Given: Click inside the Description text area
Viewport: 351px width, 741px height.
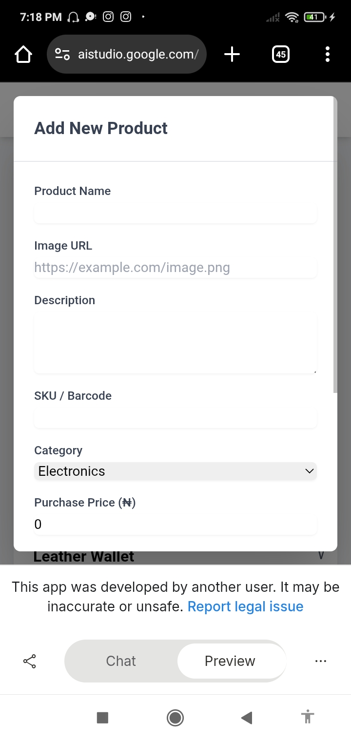Looking at the screenshot, I should point(175,344).
